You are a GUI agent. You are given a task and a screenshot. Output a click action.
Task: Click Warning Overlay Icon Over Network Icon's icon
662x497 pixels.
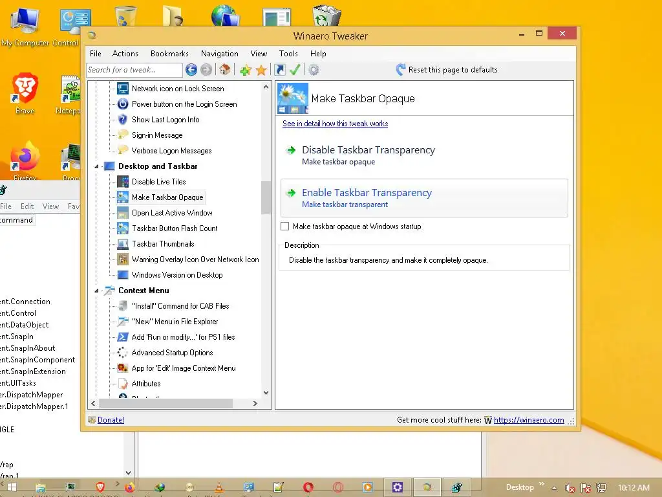[123, 260]
